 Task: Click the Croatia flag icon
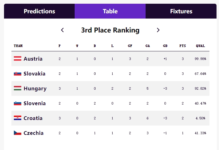coord(18,118)
